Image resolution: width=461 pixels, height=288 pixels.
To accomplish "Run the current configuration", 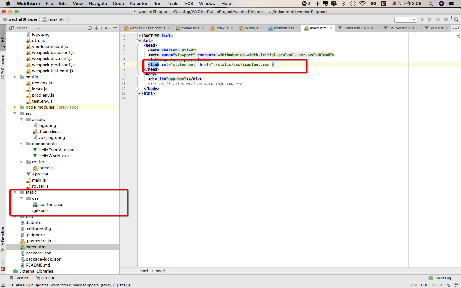I will click(x=422, y=19).
